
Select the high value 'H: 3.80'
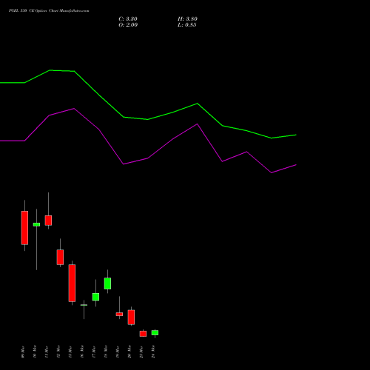187,19
